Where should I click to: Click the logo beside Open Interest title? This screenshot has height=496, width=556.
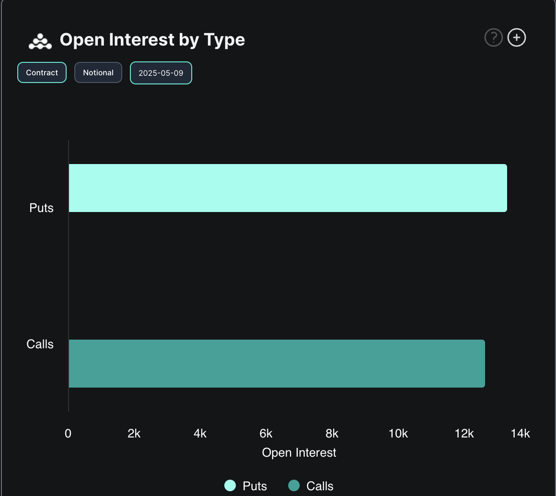click(40, 42)
